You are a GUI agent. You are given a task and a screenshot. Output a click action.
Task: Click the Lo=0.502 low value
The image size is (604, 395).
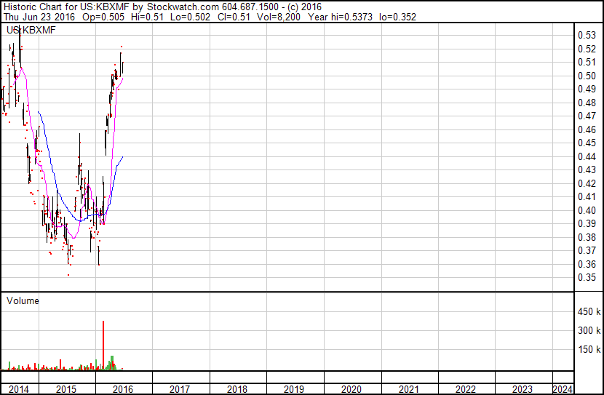point(190,17)
